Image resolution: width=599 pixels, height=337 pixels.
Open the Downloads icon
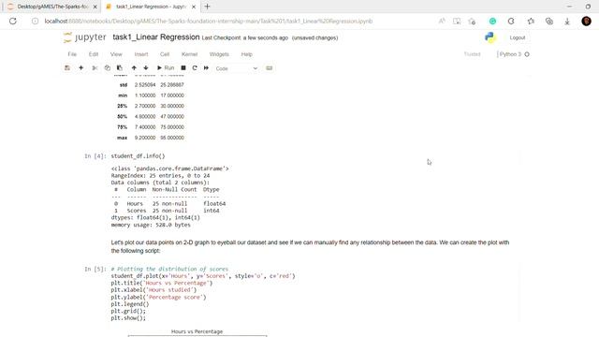click(x=567, y=22)
